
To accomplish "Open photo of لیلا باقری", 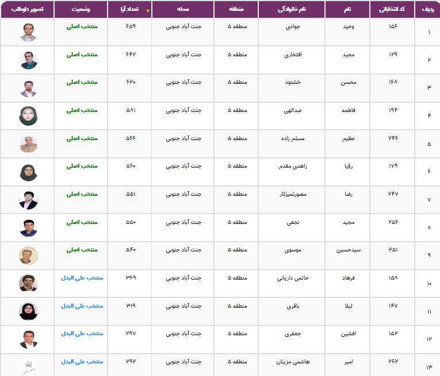I will tap(28, 311).
